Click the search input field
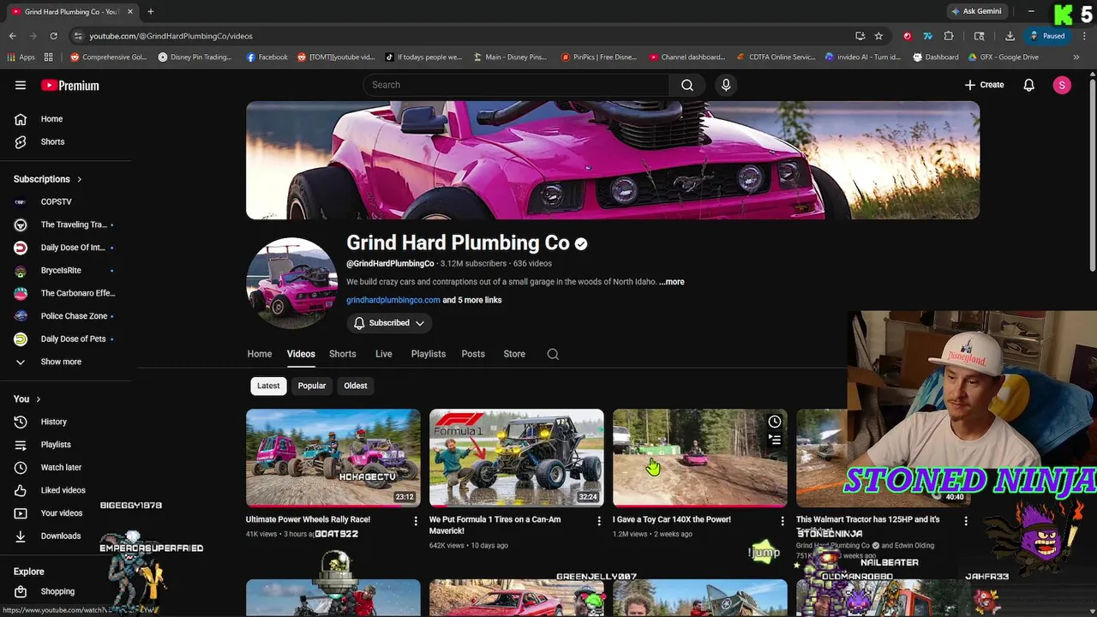Viewport: 1097px width, 617px height. (x=517, y=85)
